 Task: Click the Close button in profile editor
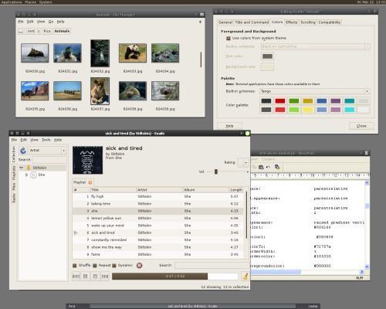click(x=361, y=126)
